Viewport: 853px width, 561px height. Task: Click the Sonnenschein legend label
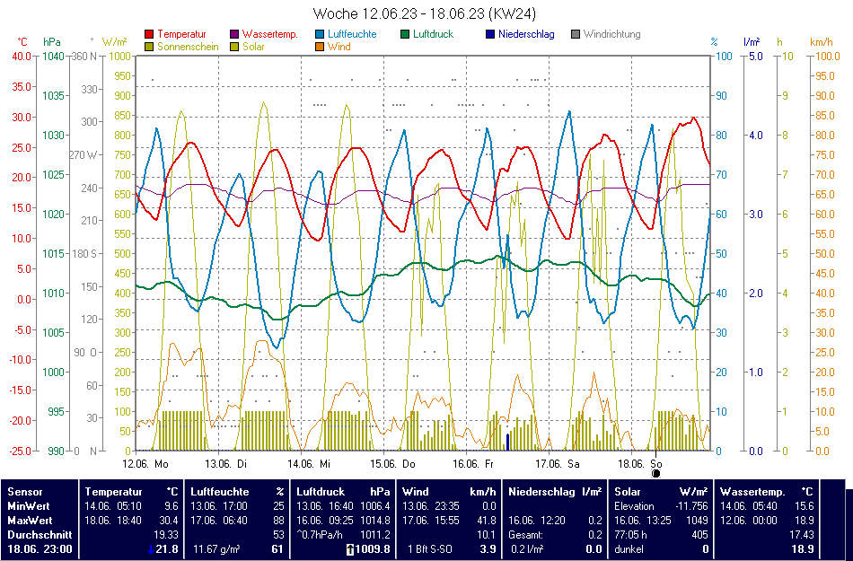[x=188, y=47]
